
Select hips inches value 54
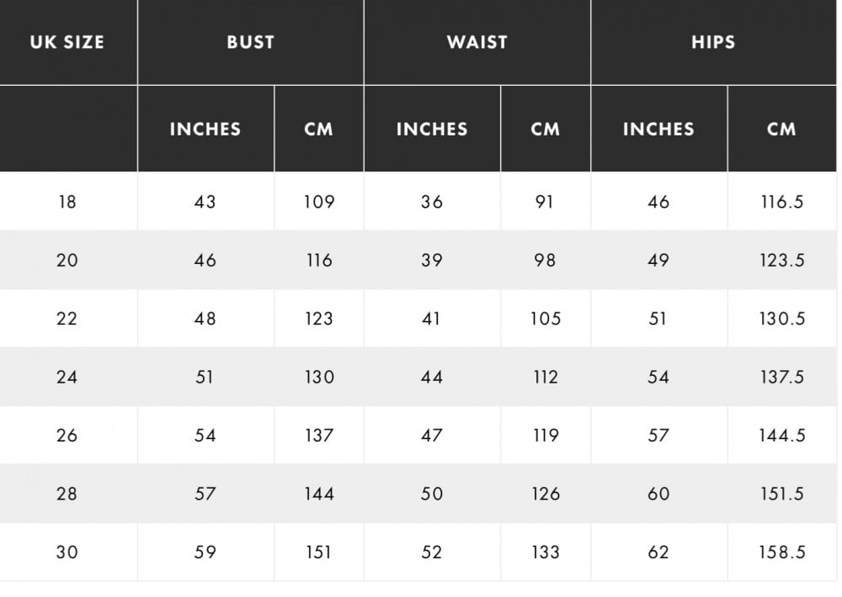659,377
